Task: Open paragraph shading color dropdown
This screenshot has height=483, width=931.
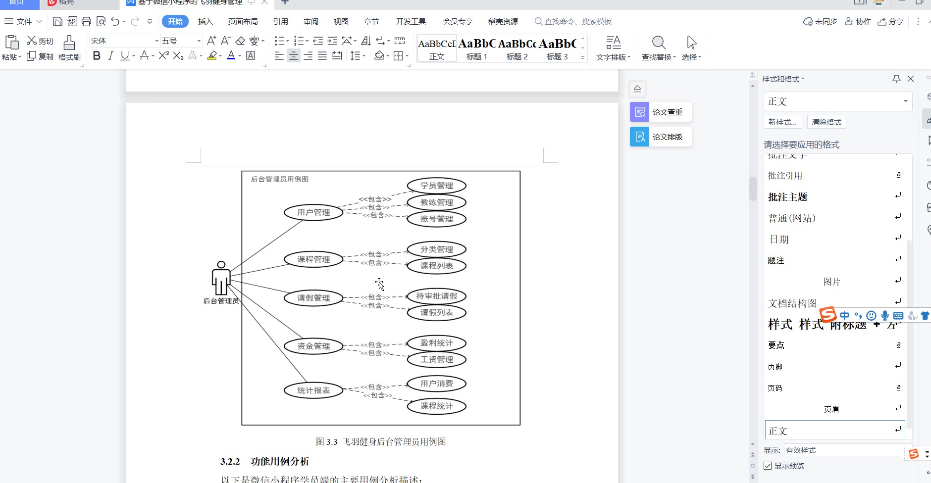Action: coord(388,56)
